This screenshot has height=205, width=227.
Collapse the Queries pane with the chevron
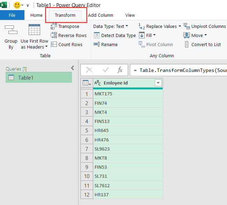(x=73, y=68)
